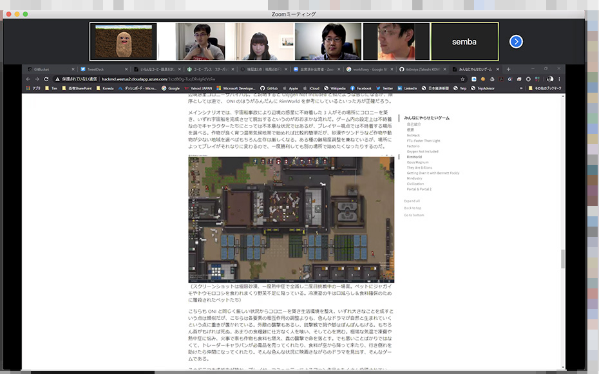The image size is (599, 374).
Task: Open the LinkedIn bookmark
Action: click(x=407, y=88)
